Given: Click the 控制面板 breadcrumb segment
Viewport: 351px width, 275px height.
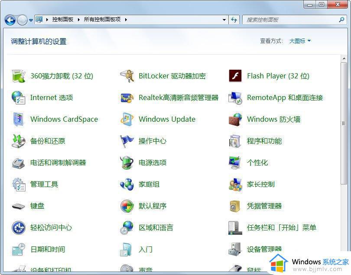Looking at the screenshot, I should pos(63,19).
